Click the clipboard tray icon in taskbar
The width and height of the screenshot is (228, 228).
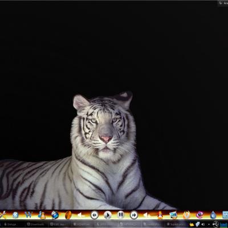pos(198,224)
